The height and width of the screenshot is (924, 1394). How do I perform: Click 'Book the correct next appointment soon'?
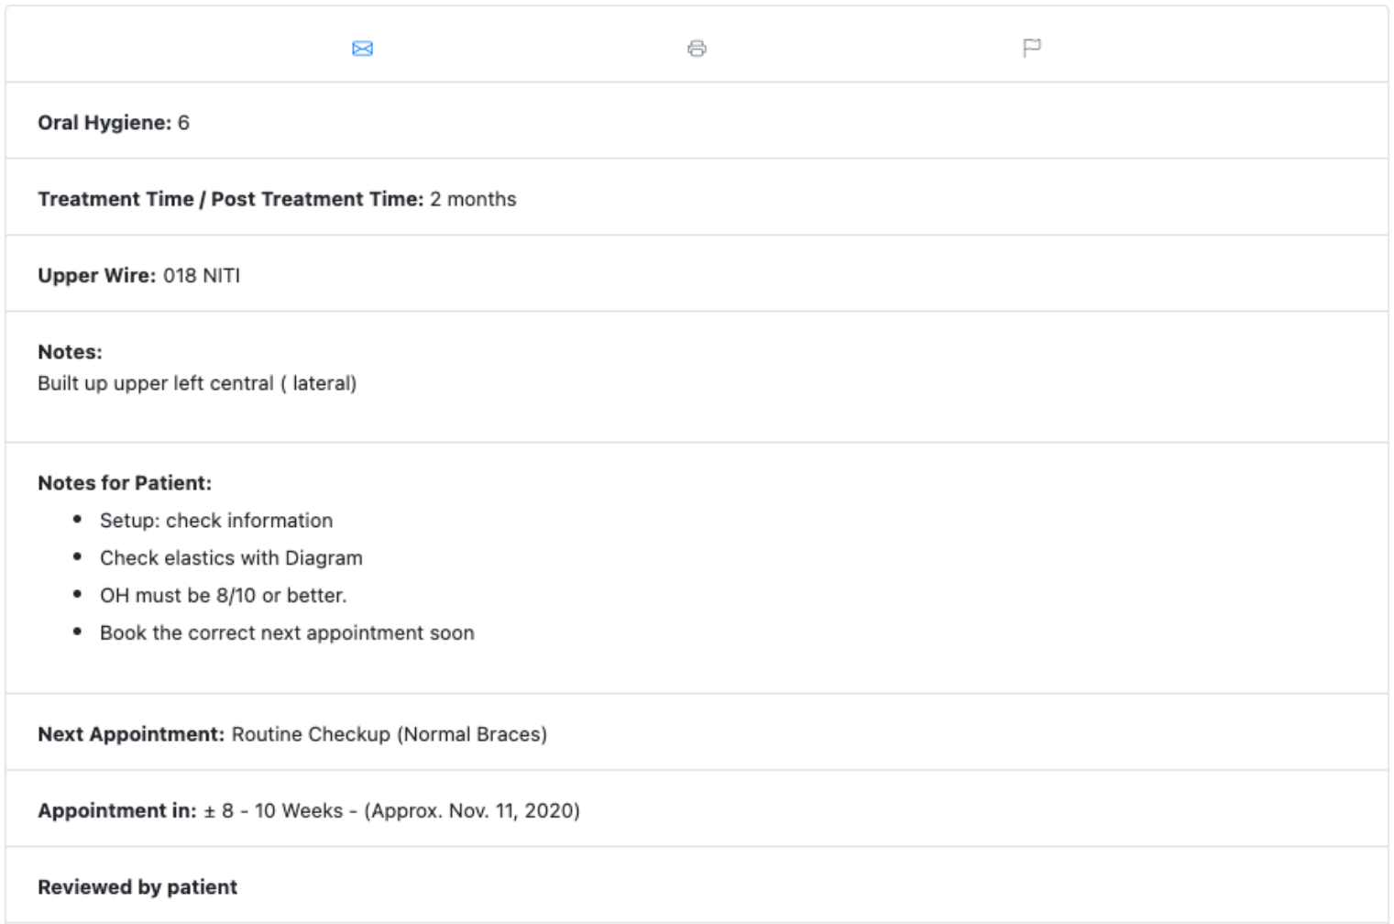[287, 633]
